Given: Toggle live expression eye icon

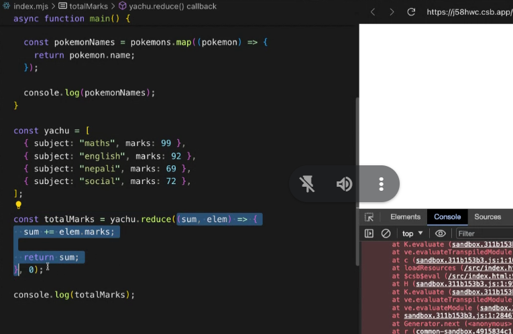Looking at the screenshot, I should [x=441, y=234].
